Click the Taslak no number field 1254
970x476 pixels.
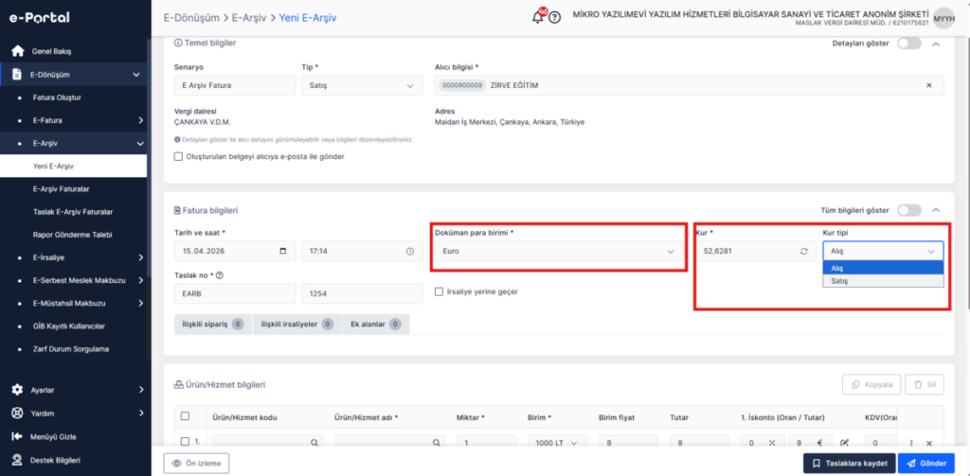(x=362, y=295)
